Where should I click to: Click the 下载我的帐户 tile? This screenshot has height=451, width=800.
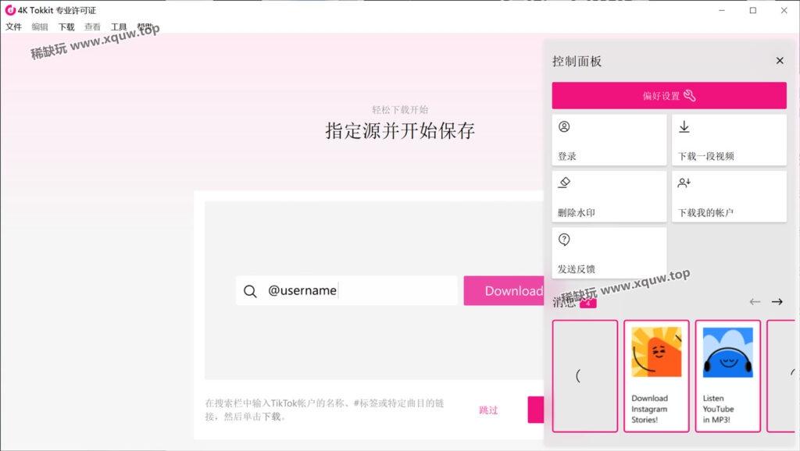729,196
